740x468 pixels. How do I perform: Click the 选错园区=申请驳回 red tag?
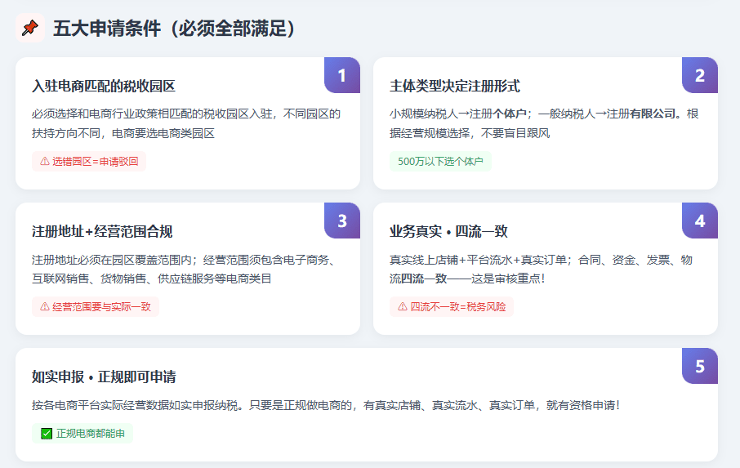click(89, 162)
